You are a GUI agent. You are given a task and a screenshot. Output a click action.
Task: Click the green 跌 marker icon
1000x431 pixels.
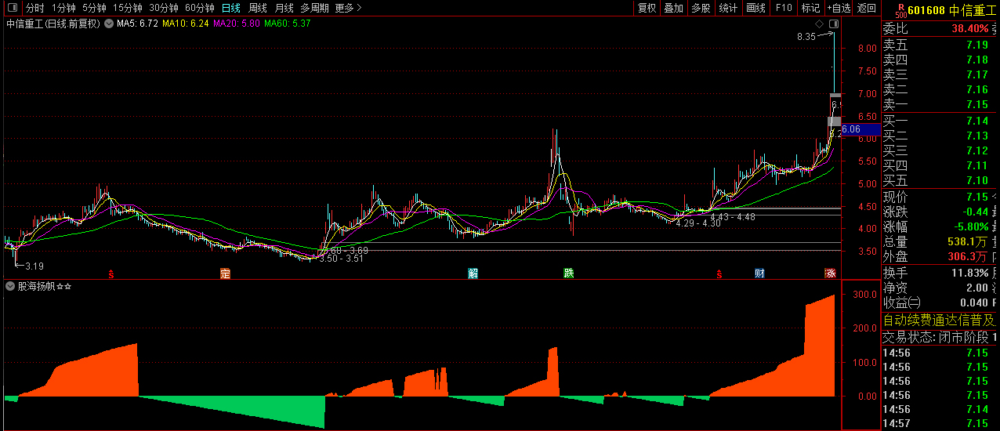tap(568, 273)
